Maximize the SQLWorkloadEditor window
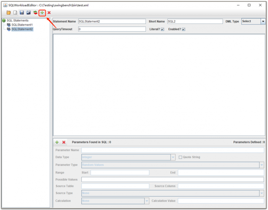268x210 pixels. (249, 5)
